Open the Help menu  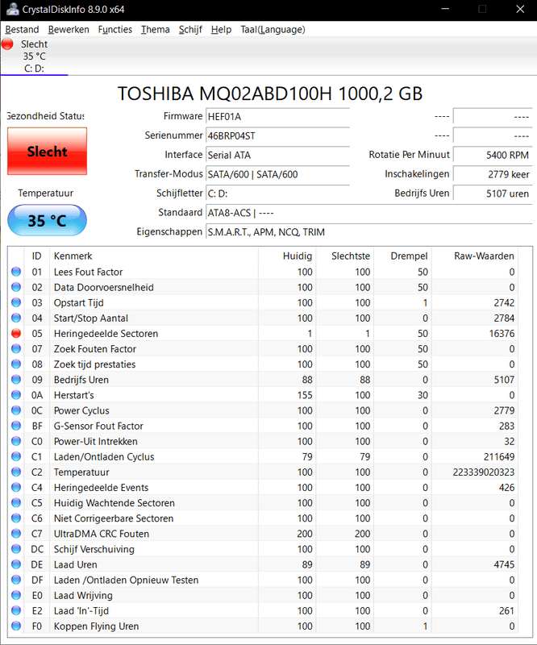click(221, 30)
